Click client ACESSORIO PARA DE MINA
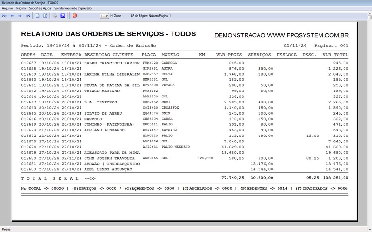Screen dimensions: 372x232 tap(112, 153)
